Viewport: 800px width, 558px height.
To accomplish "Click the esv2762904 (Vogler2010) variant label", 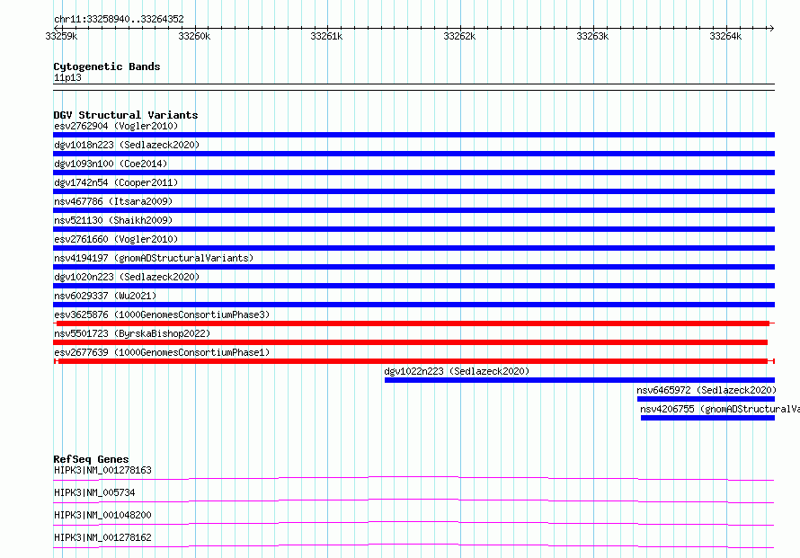I will (x=116, y=126).
